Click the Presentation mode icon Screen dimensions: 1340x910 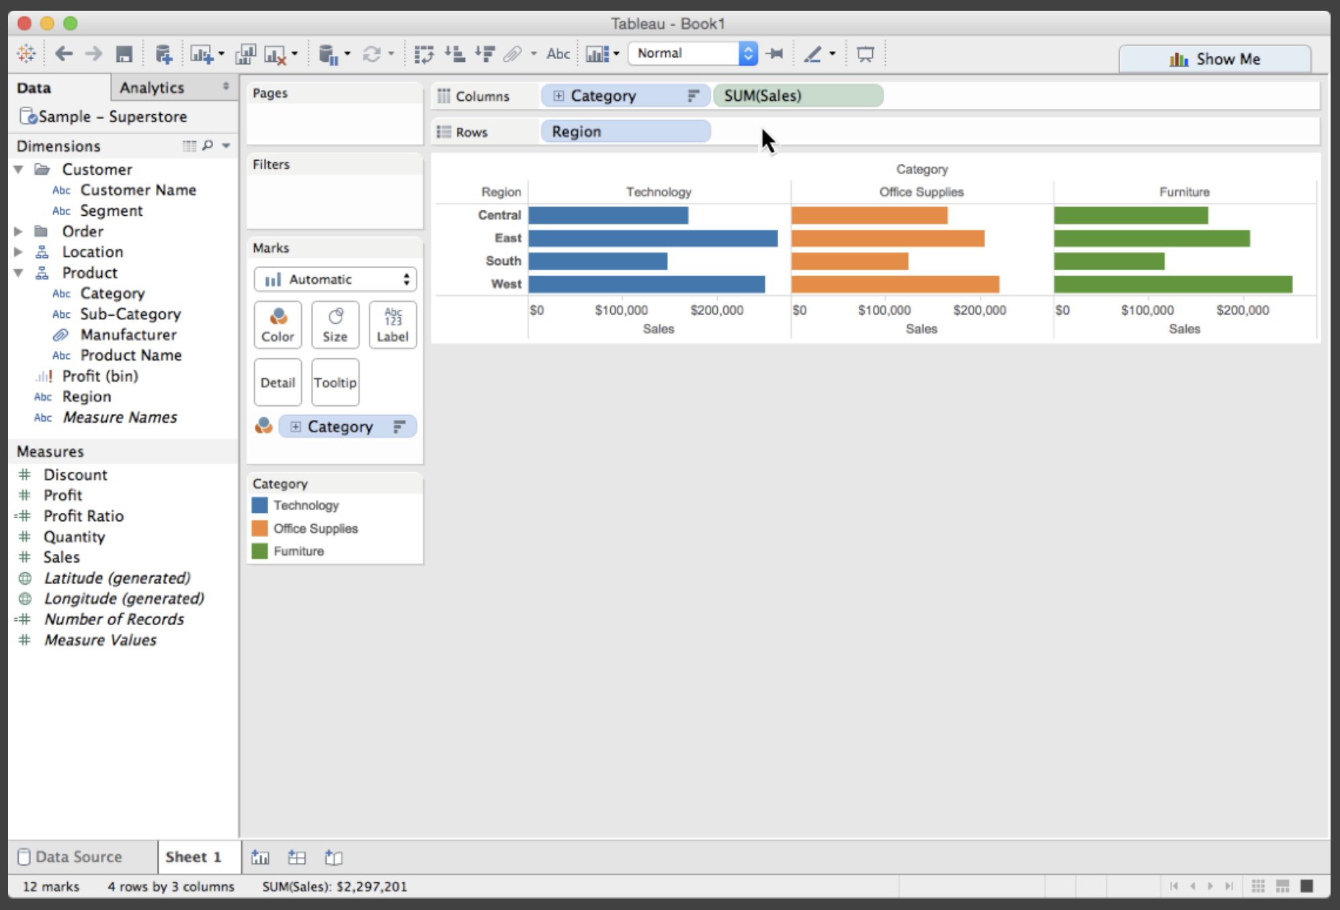(x=866, y=54)
